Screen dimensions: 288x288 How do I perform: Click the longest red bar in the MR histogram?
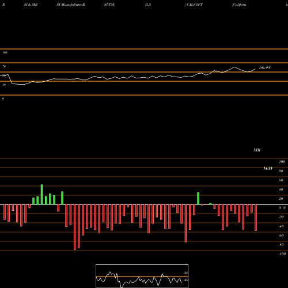75,227
